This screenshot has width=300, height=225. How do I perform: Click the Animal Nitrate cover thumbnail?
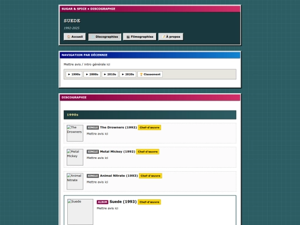(x=75, y=181)
